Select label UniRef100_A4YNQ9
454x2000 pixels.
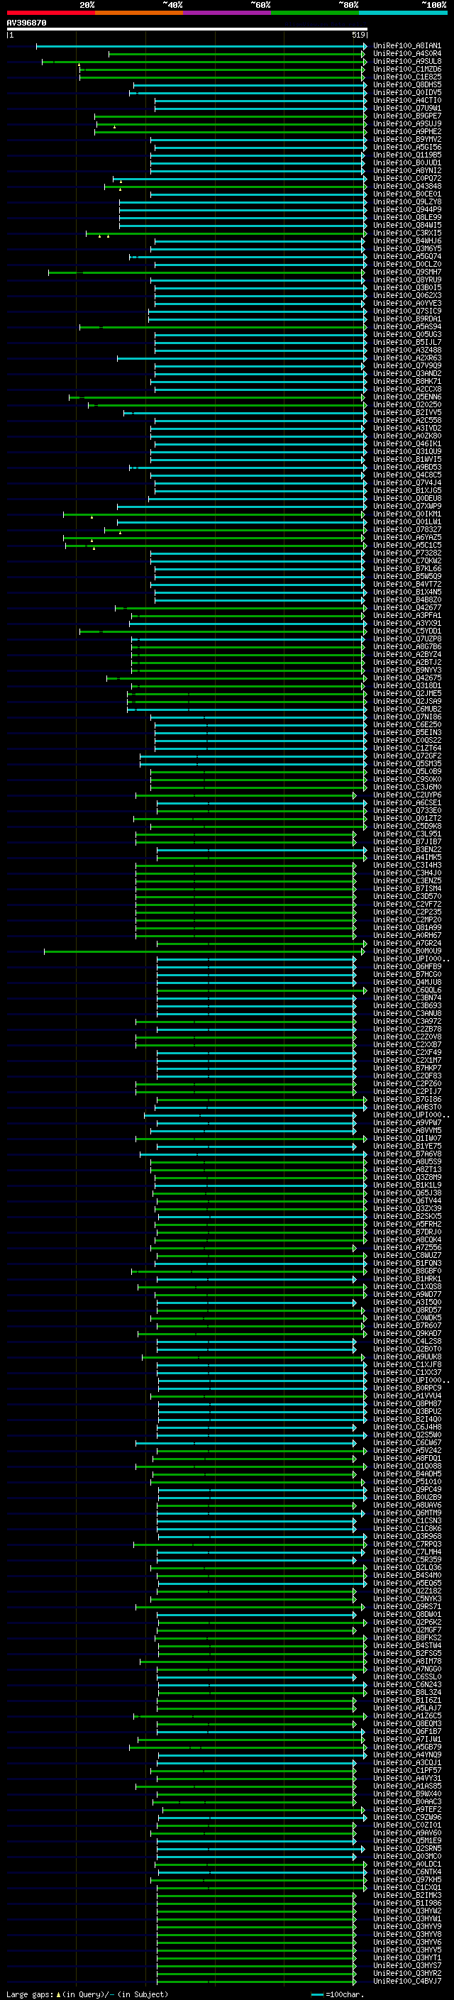click(x=407, y=1755)
